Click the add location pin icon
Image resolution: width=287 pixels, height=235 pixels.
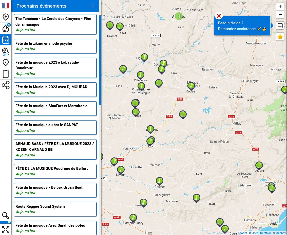pos(6,17)
